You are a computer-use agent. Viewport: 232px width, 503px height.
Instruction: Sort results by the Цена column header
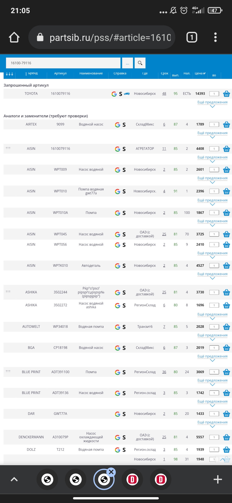[200, 73]
